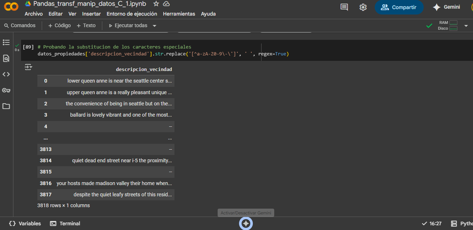Open the Entorno de ejecución menu
The height and width of the screenshot is (230, 473).
[132, 14]
